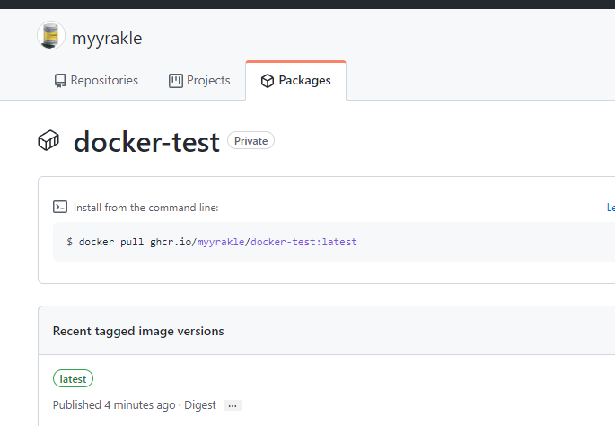The height and width of the screenshot is (426, 615).
Task: Click the Private visibility badge
Action: pos(251,141)
